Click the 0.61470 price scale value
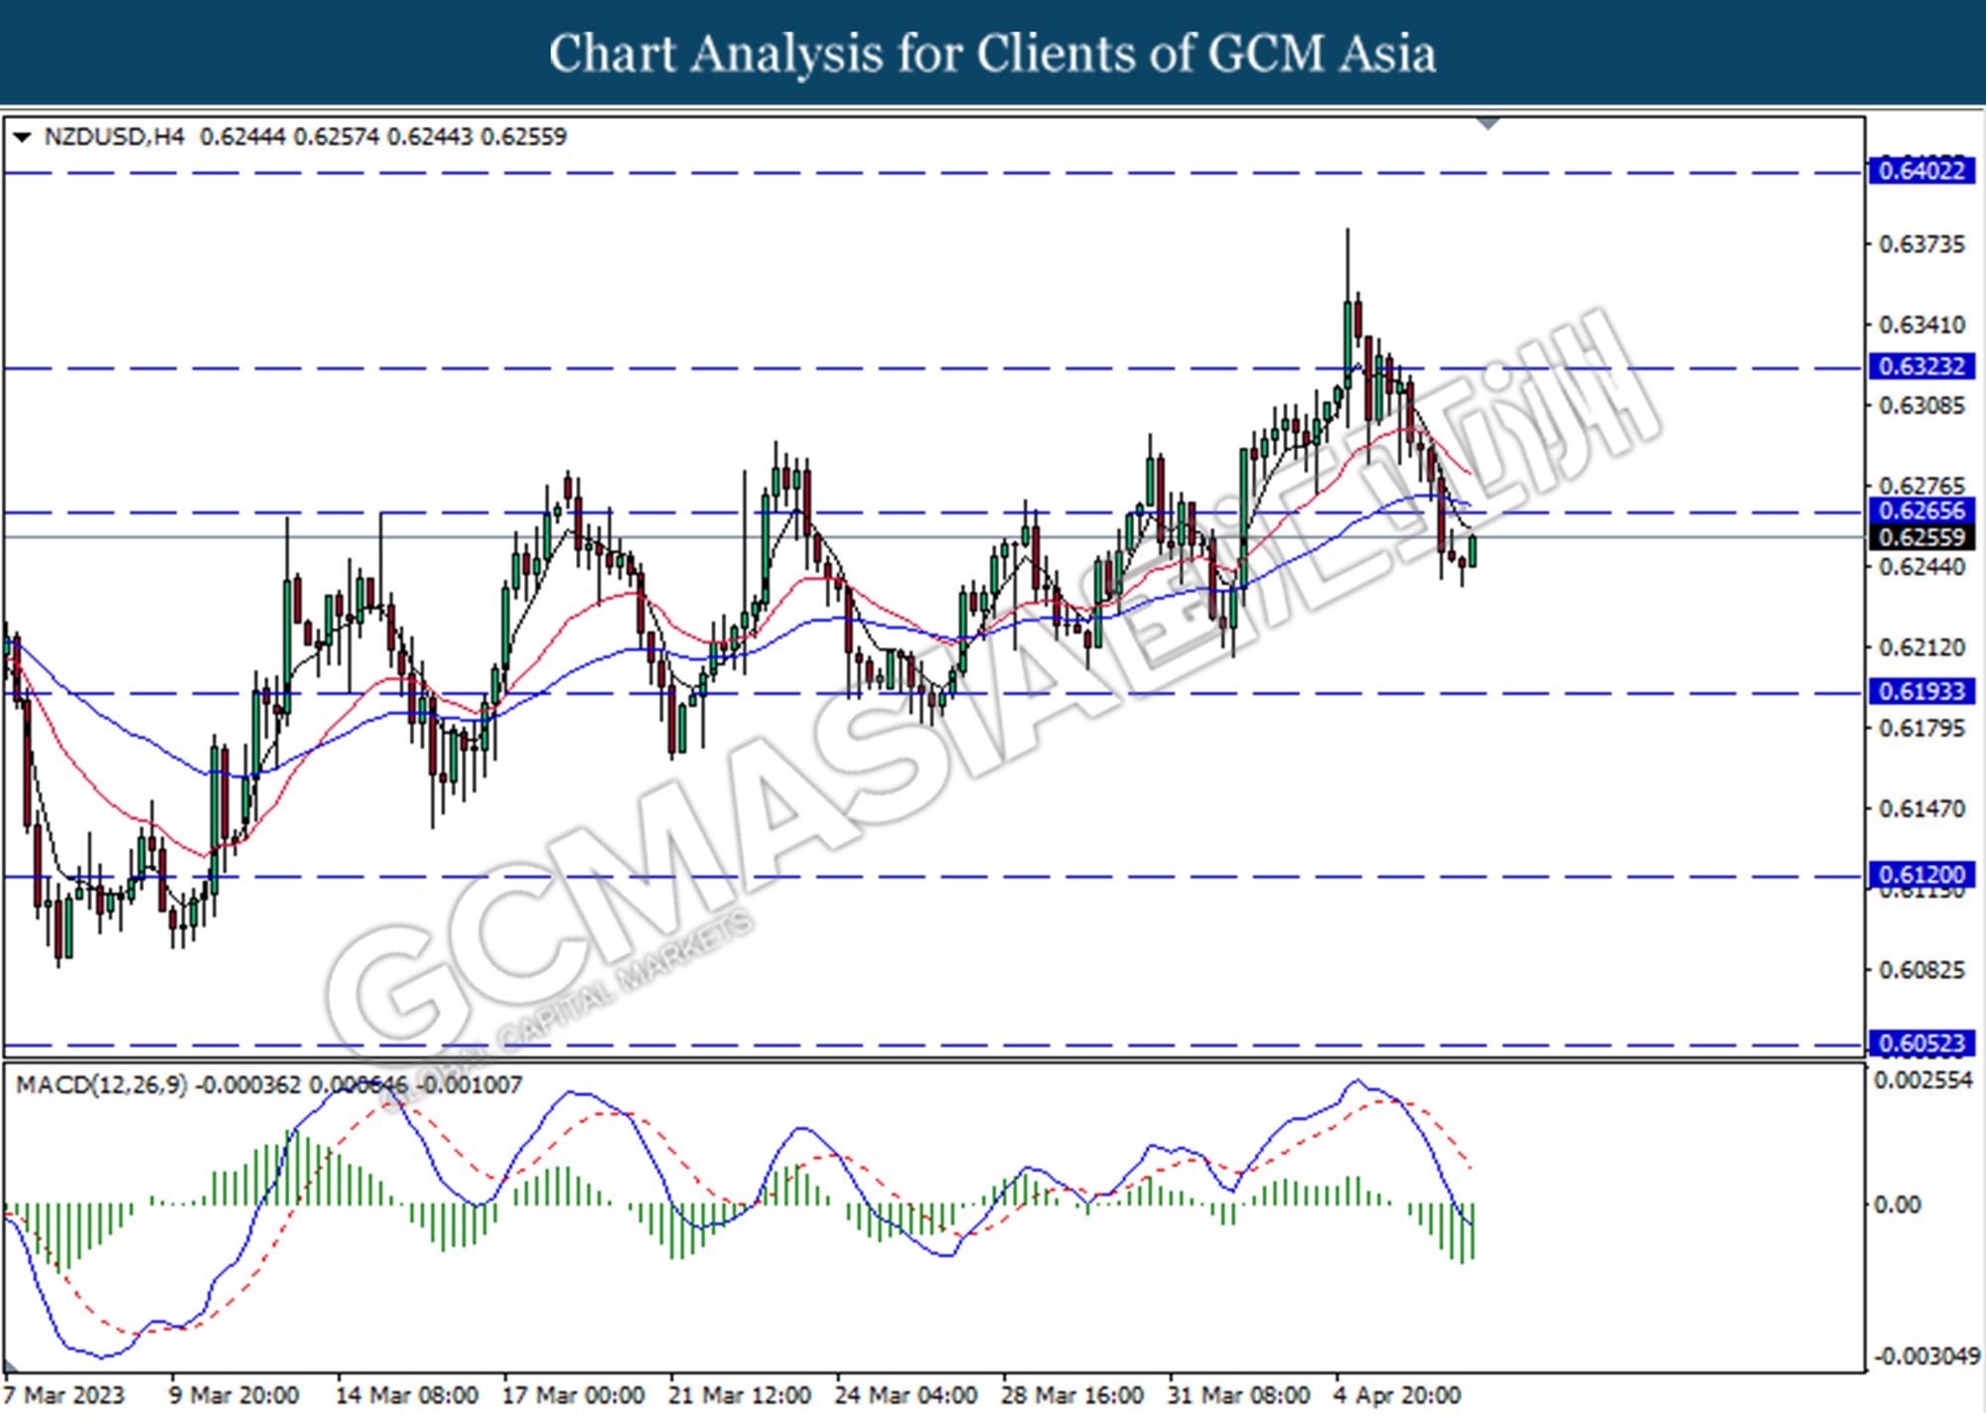1986x1418 pixels. 1921,809
